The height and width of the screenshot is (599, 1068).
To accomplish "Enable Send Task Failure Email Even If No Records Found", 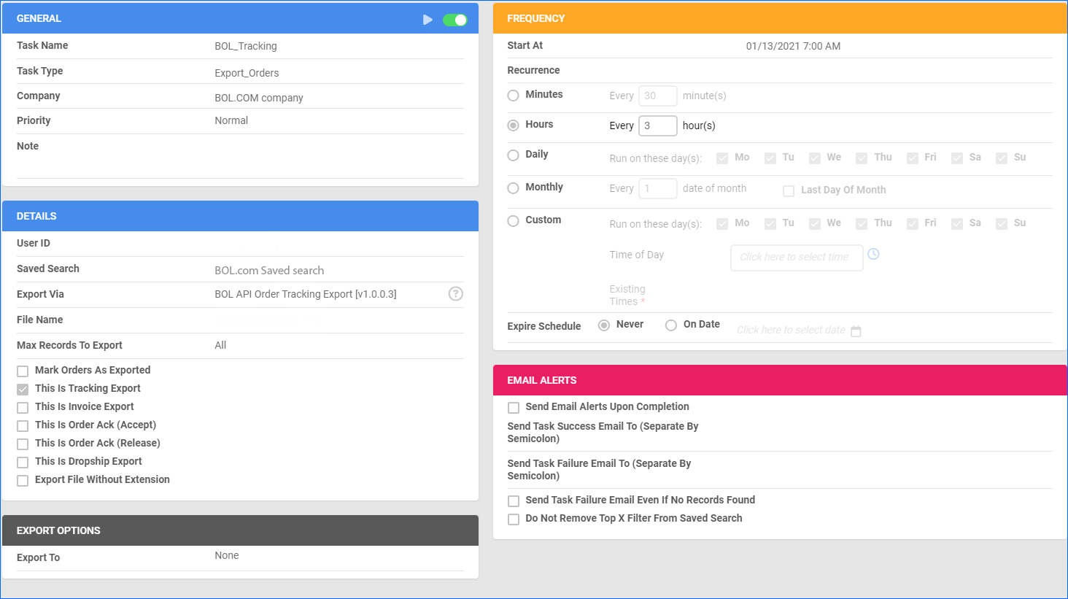I will coord(514,501).
